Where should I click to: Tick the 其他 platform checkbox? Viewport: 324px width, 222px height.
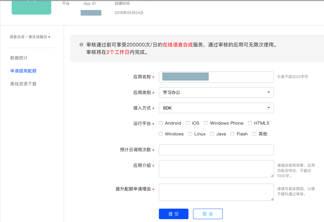point(254,134)
